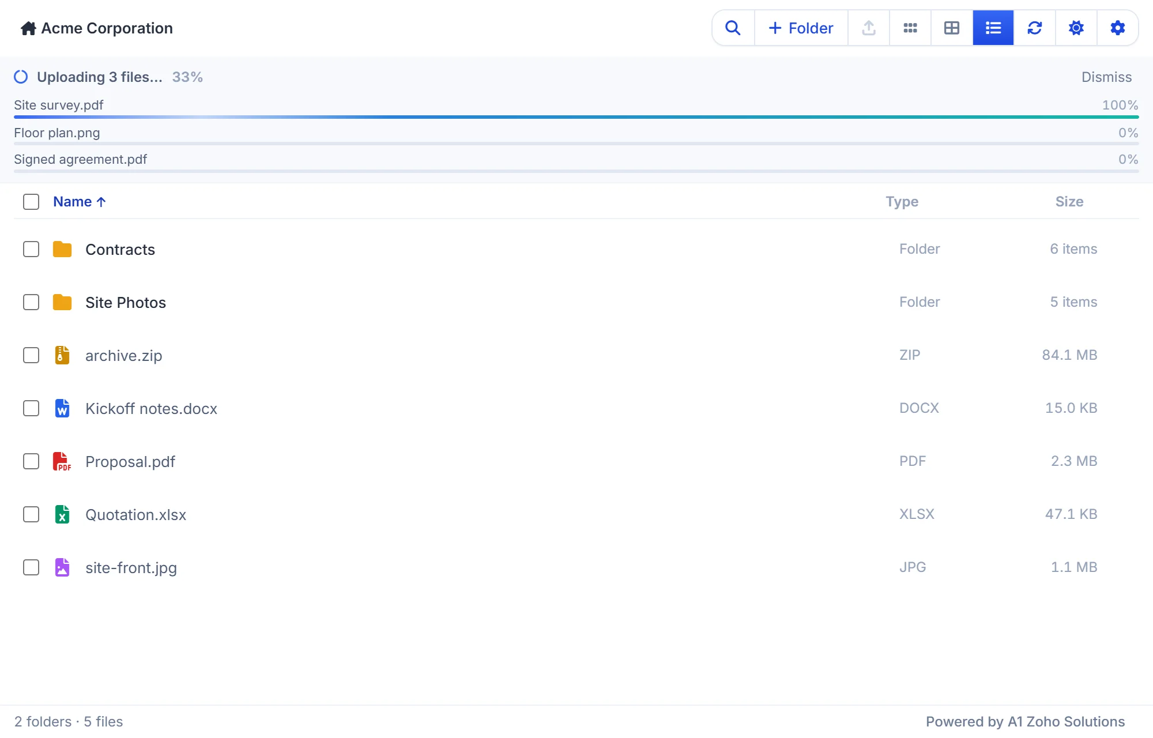Click the Contracts folder icon

click(62, 249)
